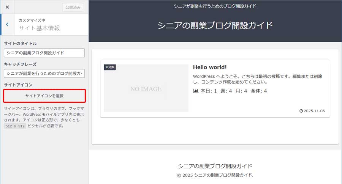Image resolution: width=342 pixels, height=184 pixels.
Task: Click the カスタマイズ中 label text
Action: tap(32, 20)
